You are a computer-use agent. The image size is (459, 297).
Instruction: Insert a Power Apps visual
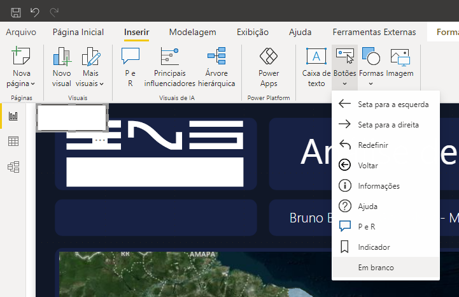tap(269, 67)
